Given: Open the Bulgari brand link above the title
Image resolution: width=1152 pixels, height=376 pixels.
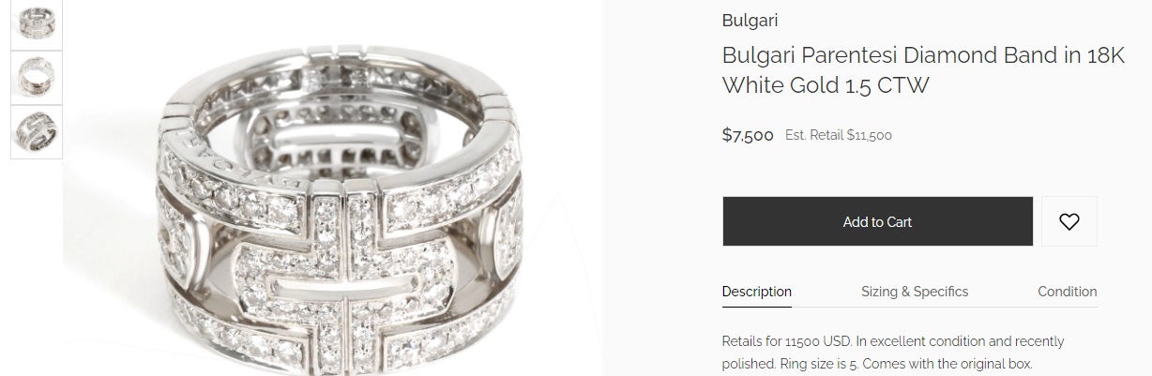Looking at the screenshot, I should click(x=750, y=21).
